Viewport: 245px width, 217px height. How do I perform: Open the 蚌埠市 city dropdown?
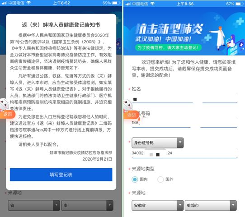pyautogui.click(x=211, y=205)
